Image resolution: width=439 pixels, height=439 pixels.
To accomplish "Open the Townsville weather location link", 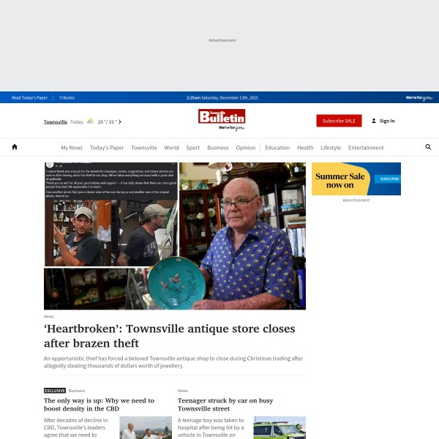I will tap(56, 121).
